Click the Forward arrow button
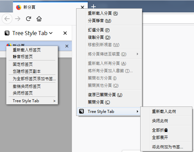The width and height of the screenshot is (194, 152). (x=18, y=19)
